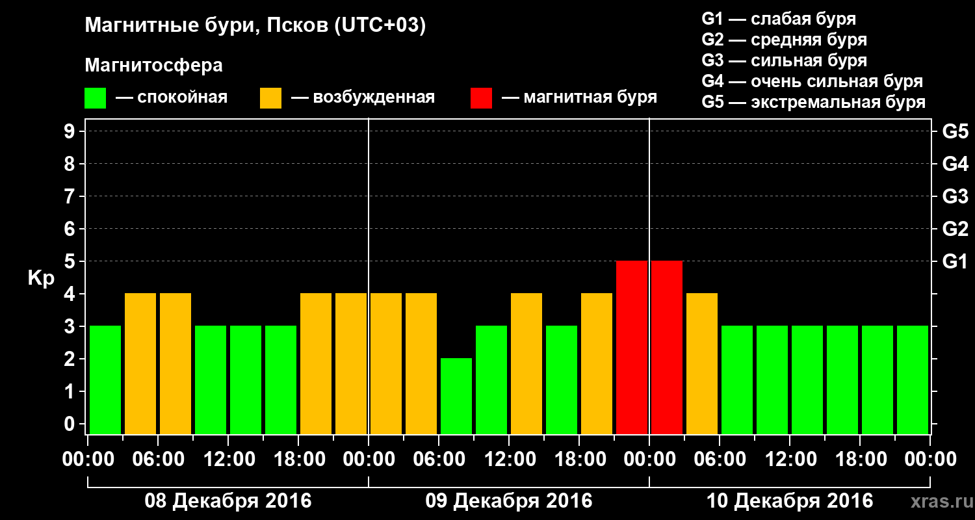This screenshot has width=975, height=520.
Task: Click the G1 label on right axis
Action: tap(955, 261)
